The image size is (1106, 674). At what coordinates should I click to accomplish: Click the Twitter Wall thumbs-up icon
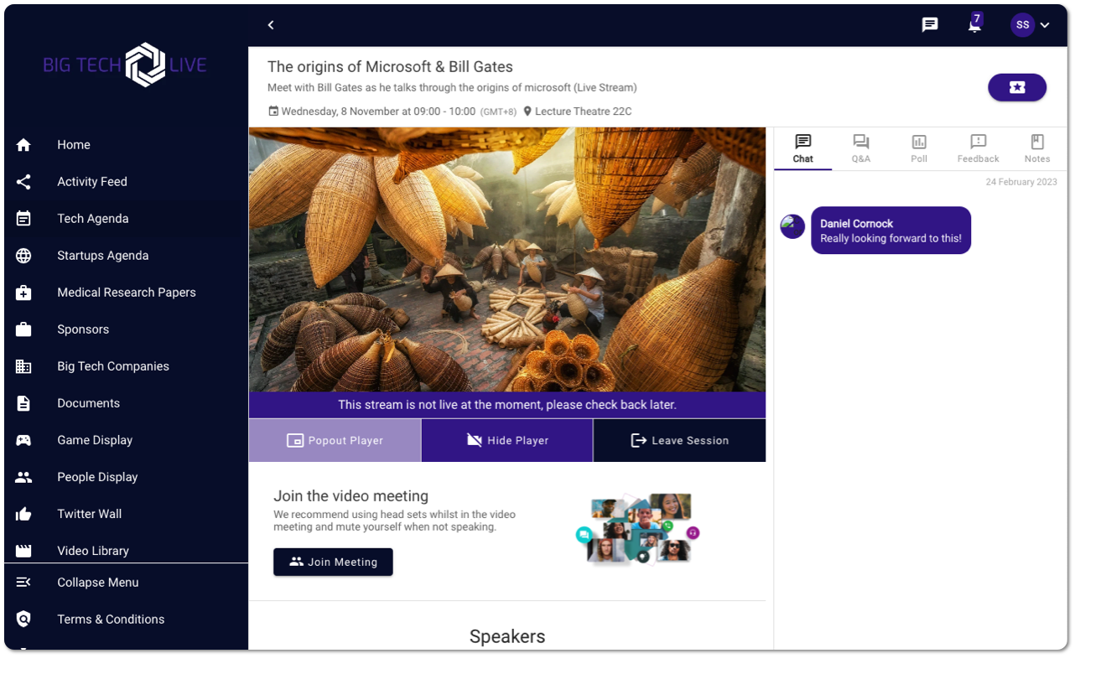pos(23,514)
